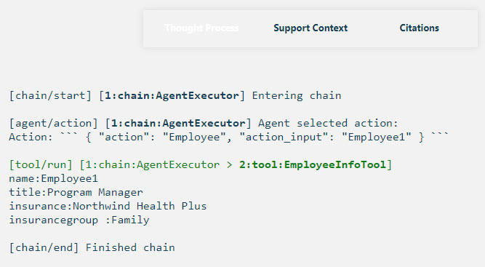Click the 'Finished chain' text

click(130, 247)
